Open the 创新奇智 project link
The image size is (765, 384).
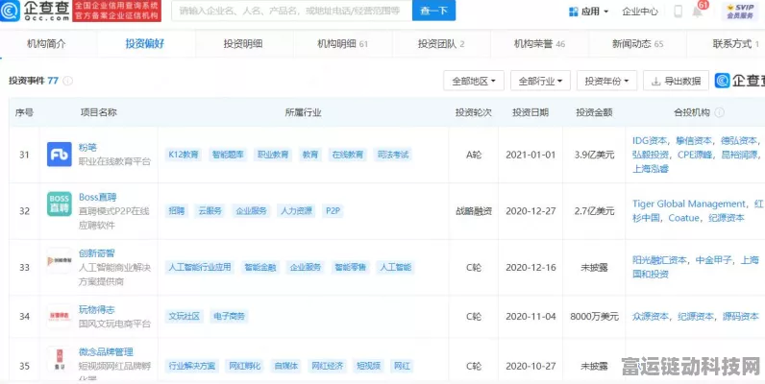[97, 253]
